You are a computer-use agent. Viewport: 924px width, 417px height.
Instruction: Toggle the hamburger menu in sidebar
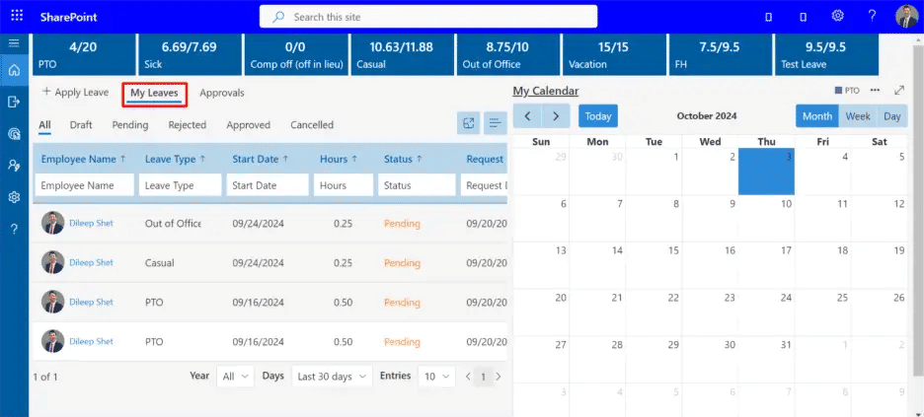[x=14, y=43]
